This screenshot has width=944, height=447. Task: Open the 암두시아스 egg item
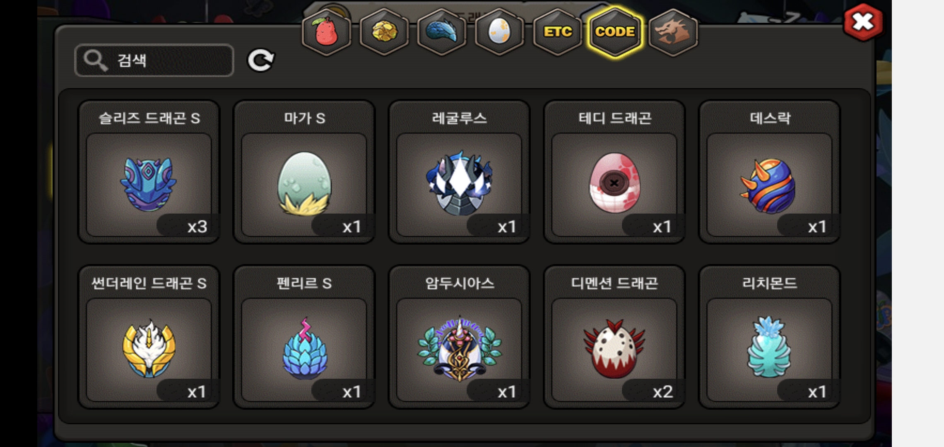[460, 337]
